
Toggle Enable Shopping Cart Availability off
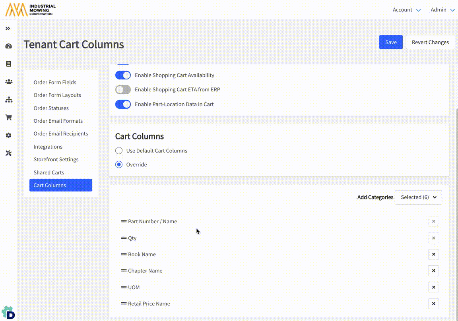click(x=123, y=75)
